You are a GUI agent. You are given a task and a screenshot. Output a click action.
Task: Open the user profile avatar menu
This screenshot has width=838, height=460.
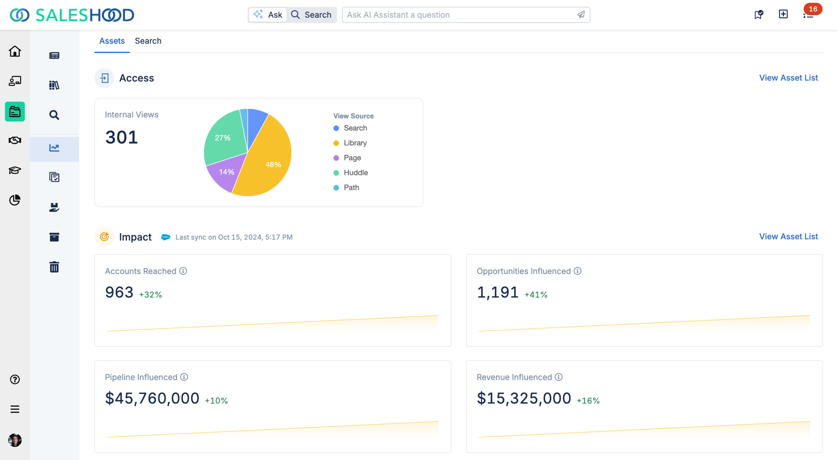[15, 440]
